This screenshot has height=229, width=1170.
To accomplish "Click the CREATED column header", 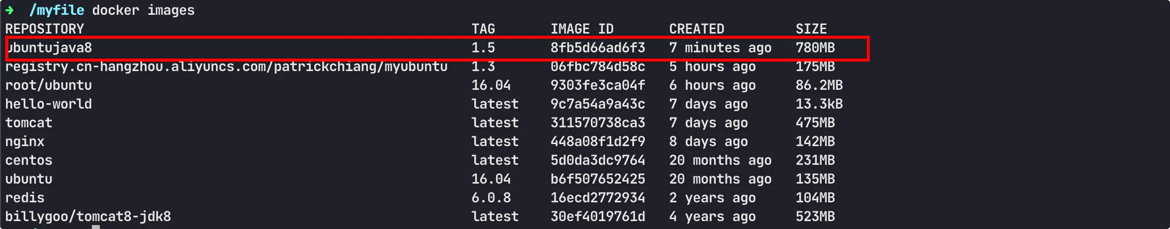I will click(697, 29).
